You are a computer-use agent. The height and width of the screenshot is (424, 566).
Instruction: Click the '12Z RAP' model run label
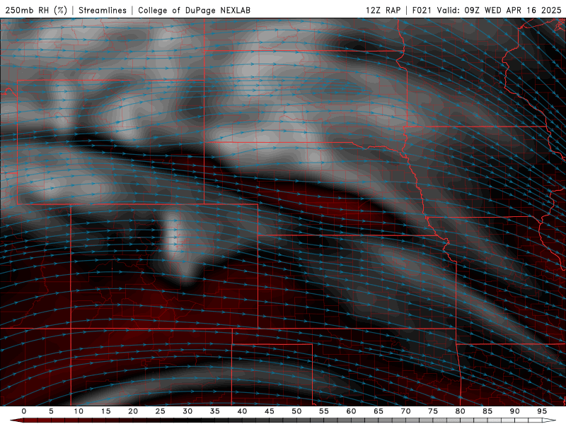tap(383, 10)
